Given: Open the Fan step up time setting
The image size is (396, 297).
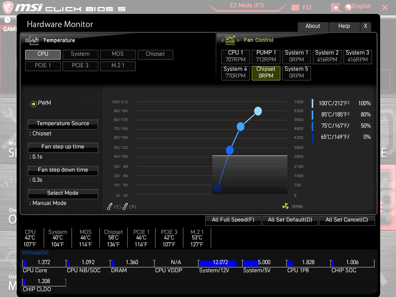Looking at the screenshot, I should [x=63, y=147].
